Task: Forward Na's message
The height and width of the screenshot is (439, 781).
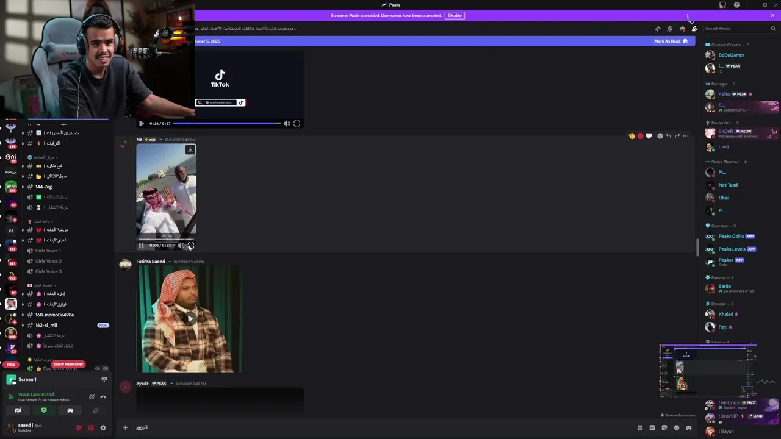Action: [677, 136]
